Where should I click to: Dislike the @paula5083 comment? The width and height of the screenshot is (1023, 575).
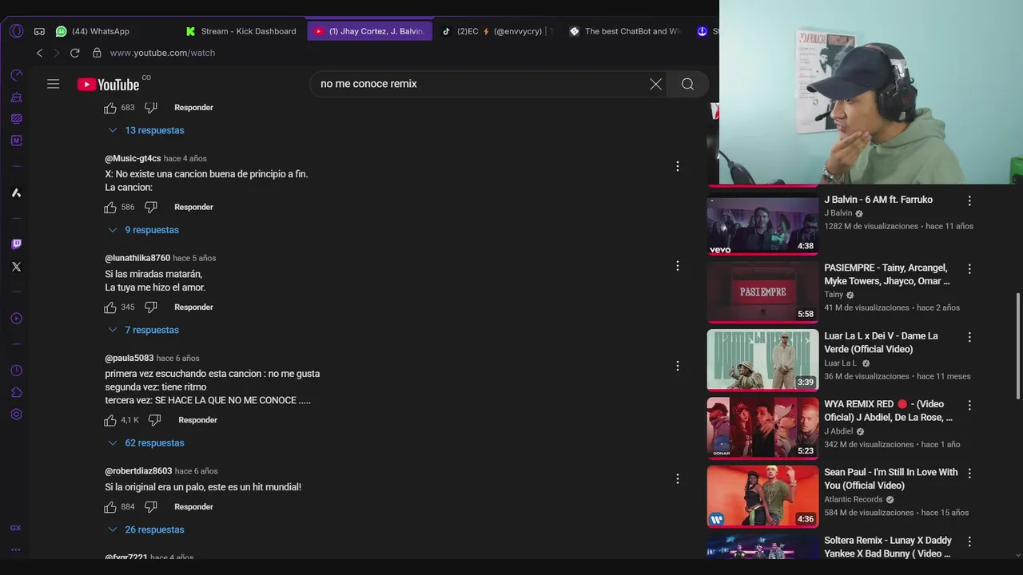click(154, 419)
